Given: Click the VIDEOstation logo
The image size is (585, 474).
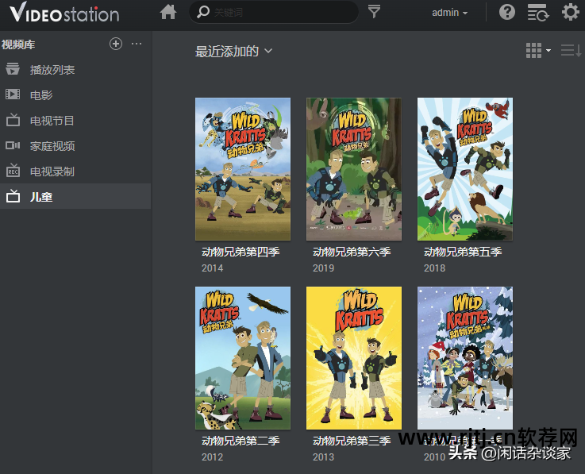Looking at the screenshot, I should coord(64,13).
